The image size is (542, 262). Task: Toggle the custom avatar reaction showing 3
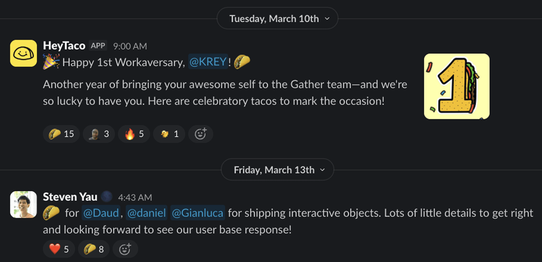point(99,134)
